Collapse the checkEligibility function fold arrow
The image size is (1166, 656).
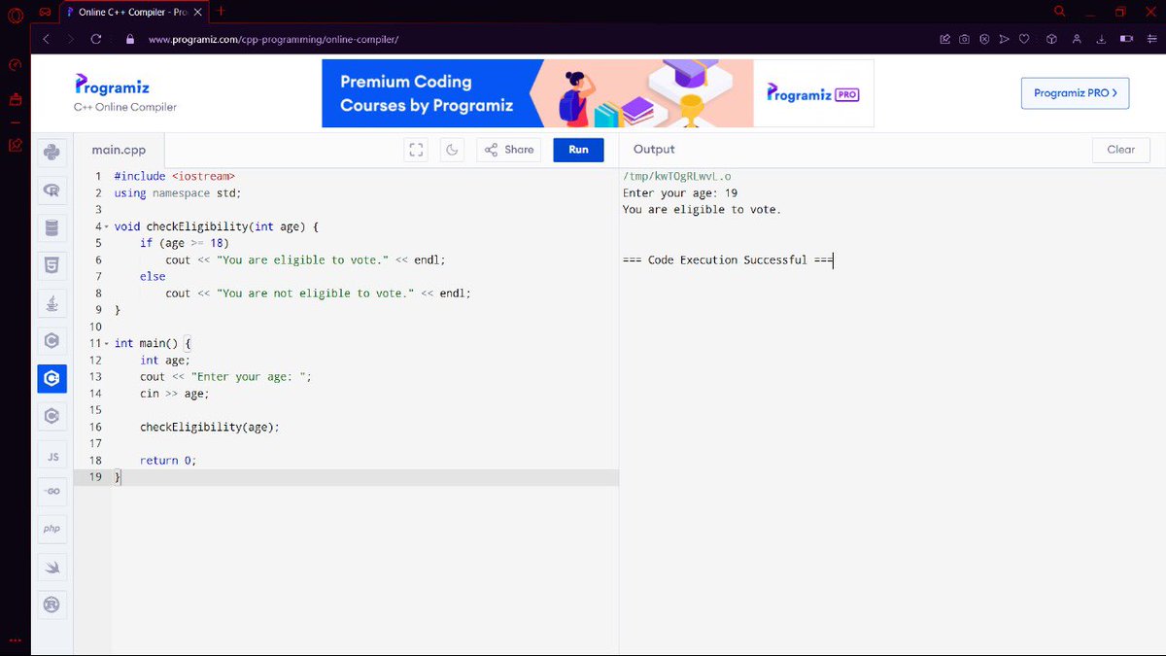(107, 226)
